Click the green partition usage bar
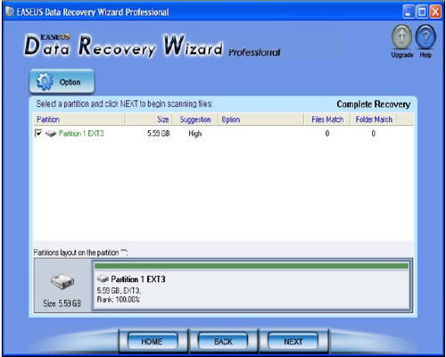 tap(252, 266)
